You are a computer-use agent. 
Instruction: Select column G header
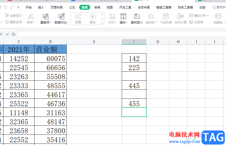pyautogui.click(x=158, y=42)
